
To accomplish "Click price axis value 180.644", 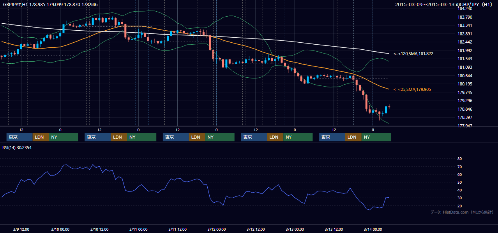I will pyautogui.click(x=465, y=76).
